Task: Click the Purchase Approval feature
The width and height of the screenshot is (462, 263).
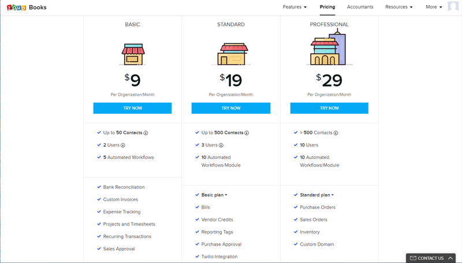Action: (221, 245)
